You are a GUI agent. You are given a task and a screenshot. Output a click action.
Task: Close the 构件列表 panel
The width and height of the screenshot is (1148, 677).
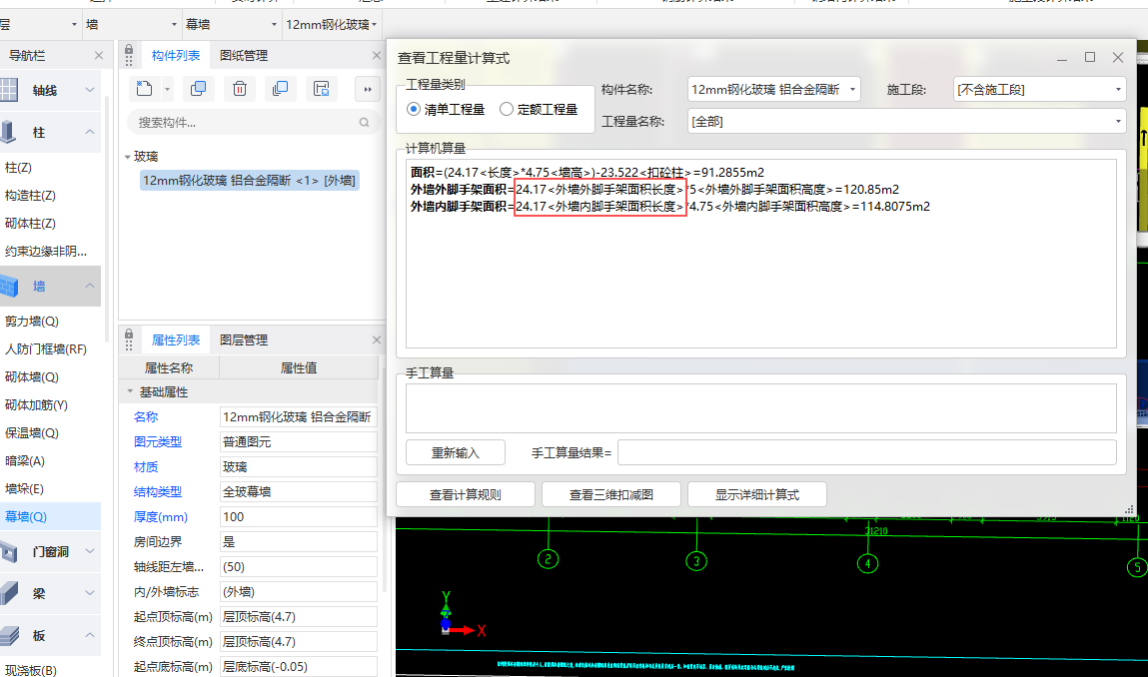click(x=377, y=55)
